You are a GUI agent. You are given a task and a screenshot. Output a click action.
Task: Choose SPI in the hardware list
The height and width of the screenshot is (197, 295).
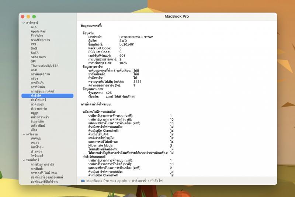[33, 61]
